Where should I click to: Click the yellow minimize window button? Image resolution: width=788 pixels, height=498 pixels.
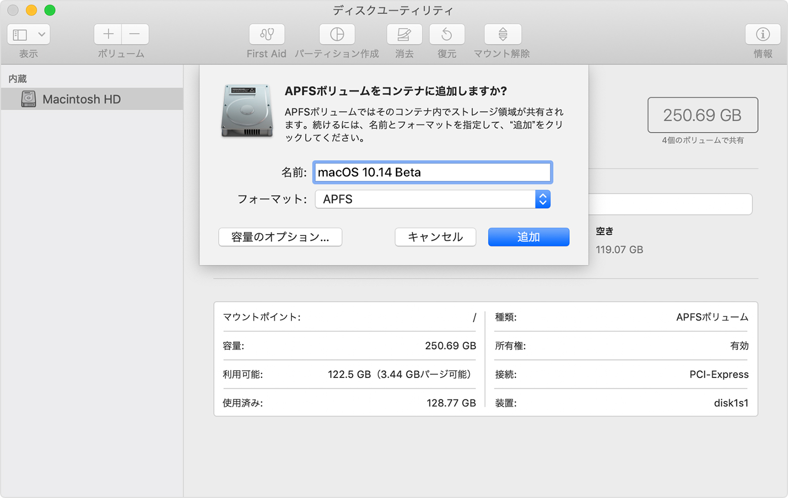[31, 10]
